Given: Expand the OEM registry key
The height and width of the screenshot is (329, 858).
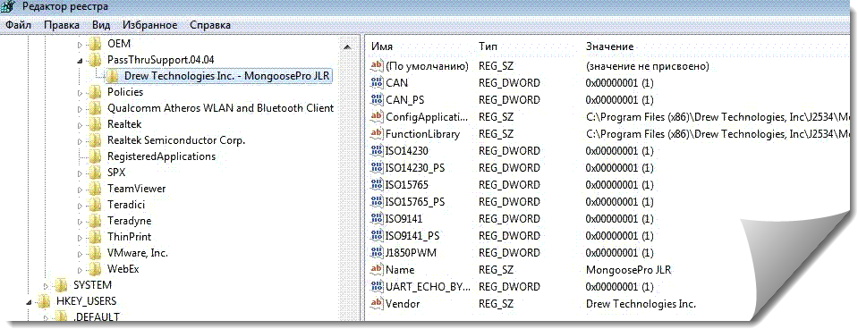Looking at the screenshot, I should coord(80,45).
